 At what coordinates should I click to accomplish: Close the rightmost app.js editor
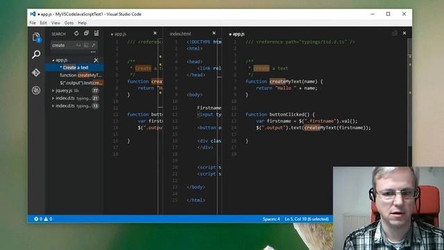click(x=404, y=33)
